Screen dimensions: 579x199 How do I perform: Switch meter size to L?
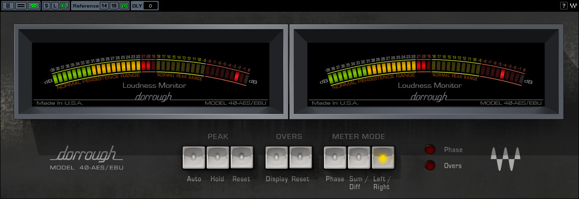click(55, 6)
